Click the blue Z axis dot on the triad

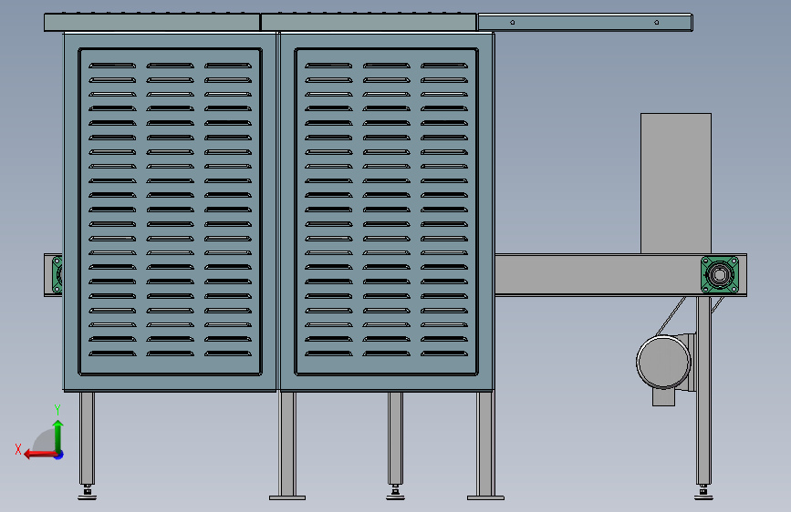(59, 455)
